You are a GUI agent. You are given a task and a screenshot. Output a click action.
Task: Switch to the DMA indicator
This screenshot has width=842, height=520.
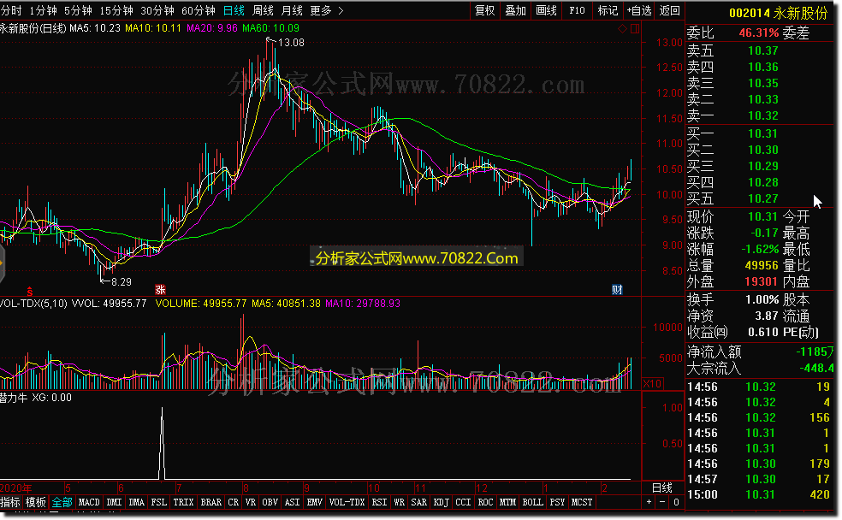[137, 502]
